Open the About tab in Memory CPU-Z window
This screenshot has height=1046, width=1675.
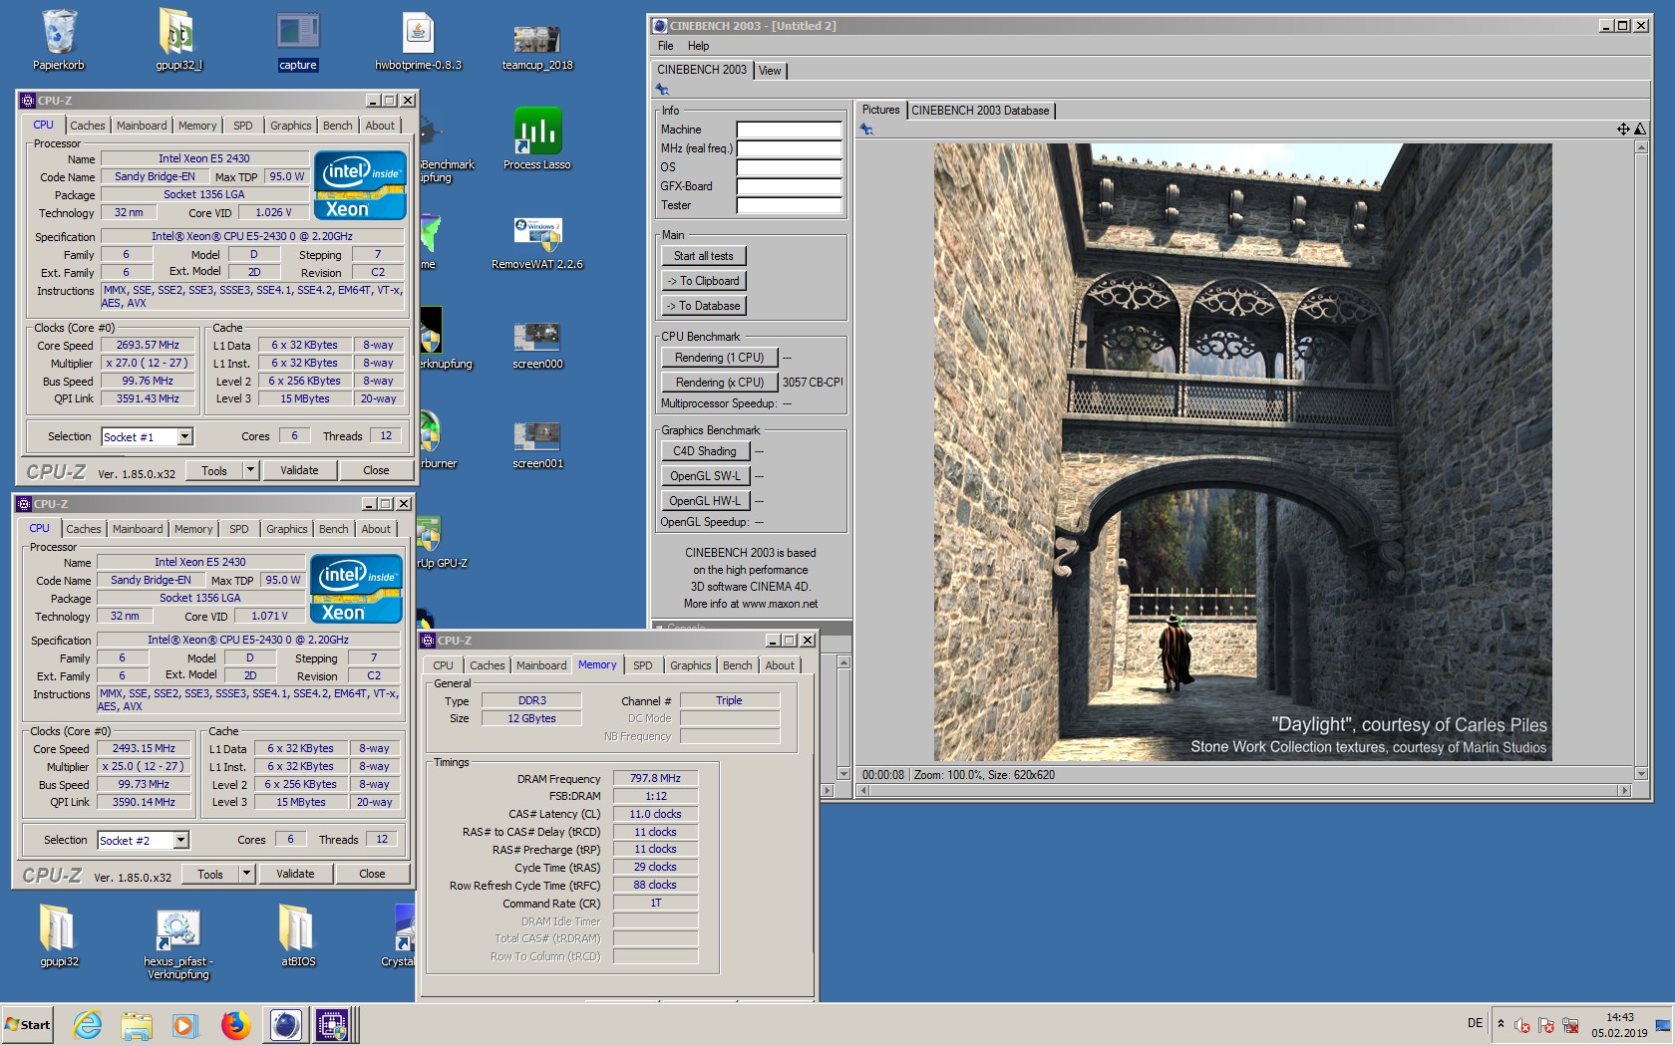click(x=780, y=665)
